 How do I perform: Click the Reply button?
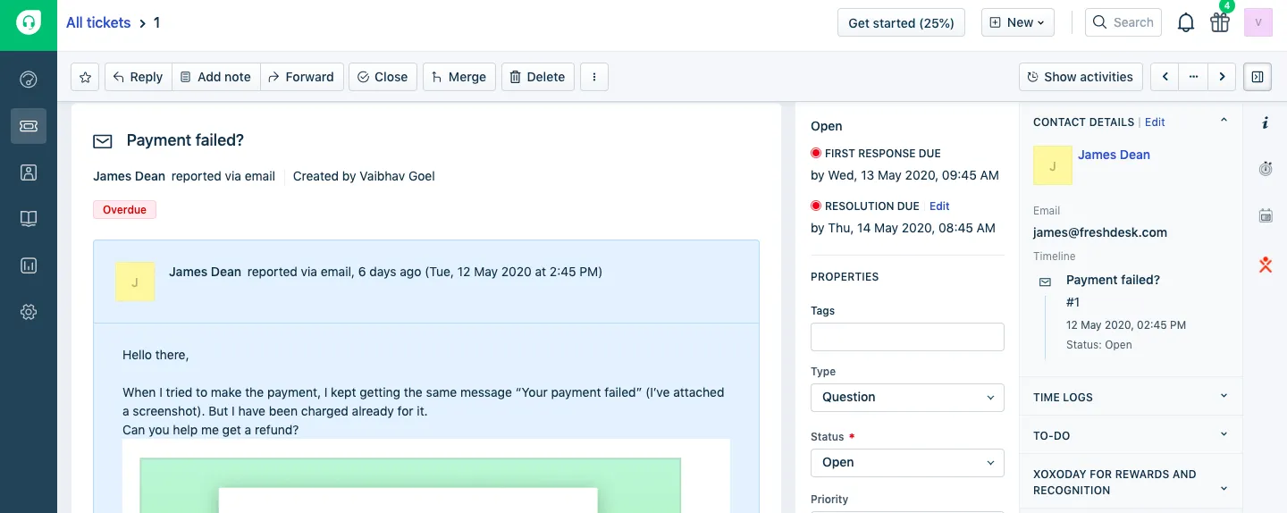pyautogui.click(x=138, y=77)
